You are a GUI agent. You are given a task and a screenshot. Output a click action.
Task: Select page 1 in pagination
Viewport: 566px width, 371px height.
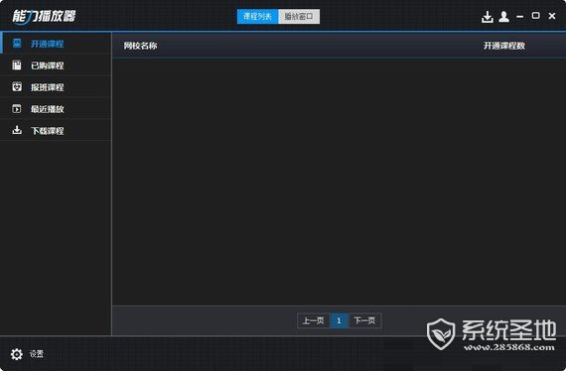point(339,320)
